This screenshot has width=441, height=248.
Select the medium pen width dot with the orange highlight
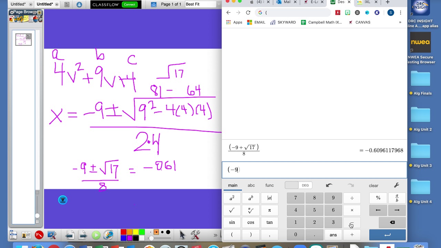pyautogui.click(x=156, y=232)
